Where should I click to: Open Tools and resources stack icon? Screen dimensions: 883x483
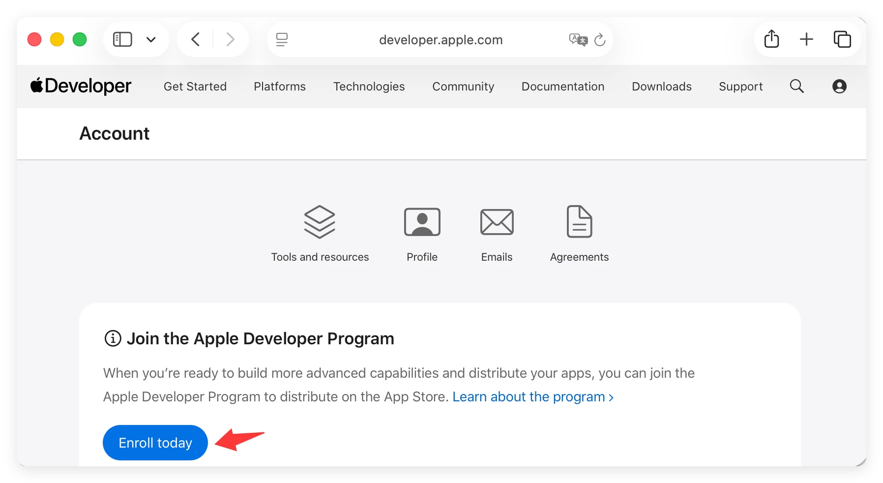coord(320,222)
